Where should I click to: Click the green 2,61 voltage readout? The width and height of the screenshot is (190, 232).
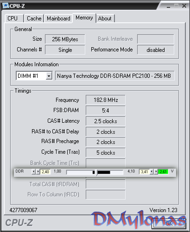pos(163,172)
